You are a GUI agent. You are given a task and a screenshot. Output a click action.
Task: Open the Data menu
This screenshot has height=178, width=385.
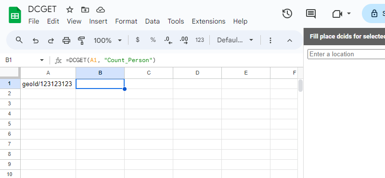tap(153, 21)
